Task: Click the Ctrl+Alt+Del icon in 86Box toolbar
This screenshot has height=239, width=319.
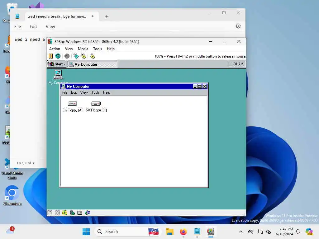Action: (x=76, y=56)
